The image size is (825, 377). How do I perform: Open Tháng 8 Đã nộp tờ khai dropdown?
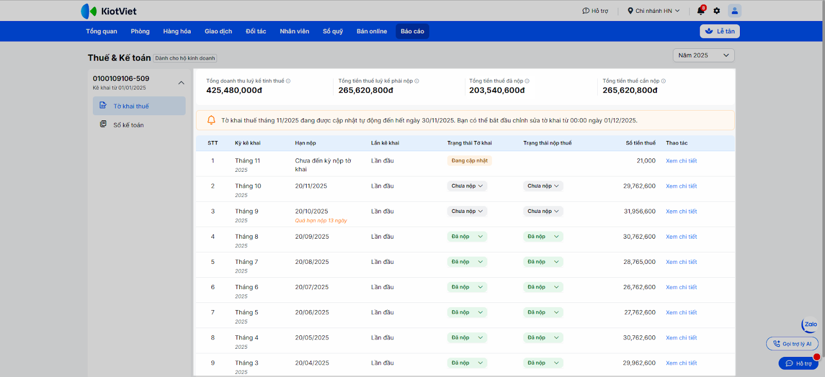467,237
